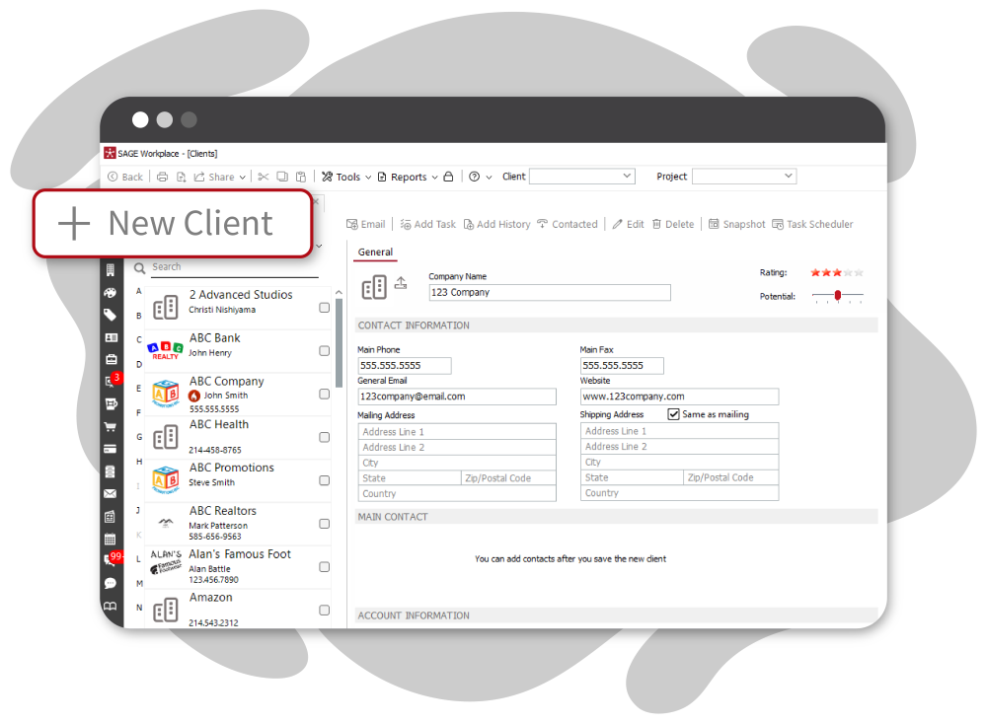Screen dimensions: 987x723
Task: Open the ID card sidebar icon
Action: [111, 338]
